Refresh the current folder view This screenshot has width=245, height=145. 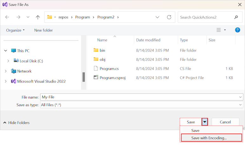[x=169, y=17]
